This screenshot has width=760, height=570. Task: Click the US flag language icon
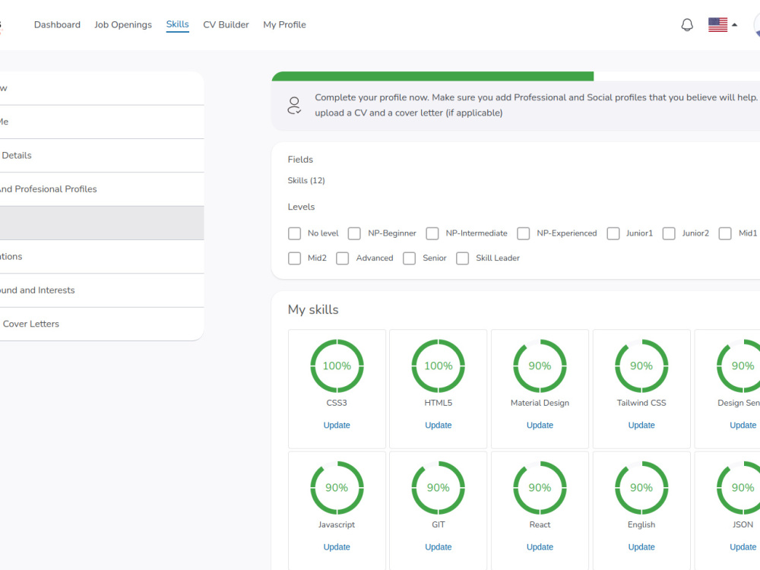(717, 24)
